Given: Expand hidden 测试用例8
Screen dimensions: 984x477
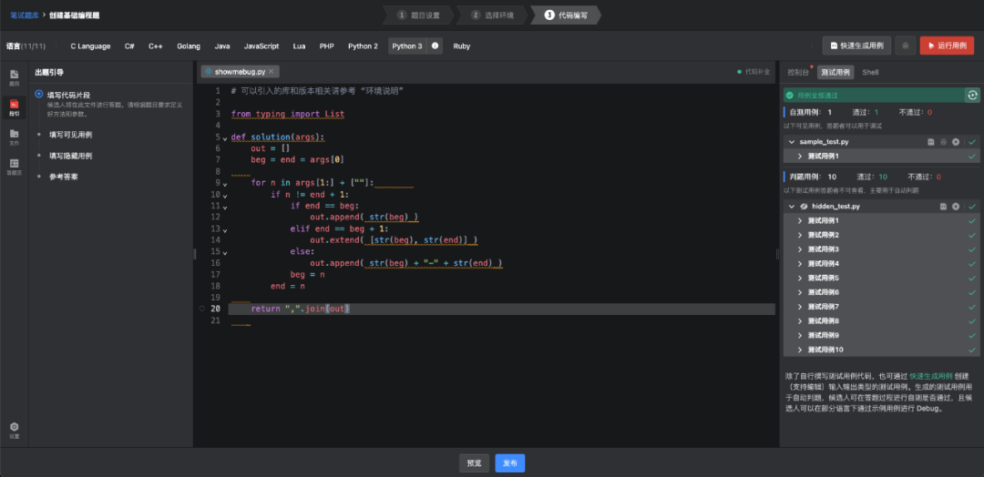Looking at the screenshot, I should click(800, 321).
